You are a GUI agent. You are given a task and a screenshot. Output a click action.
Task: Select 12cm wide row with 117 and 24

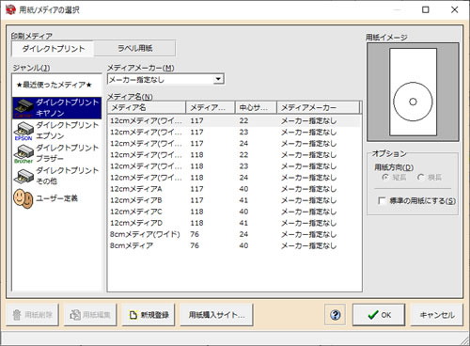pos(234,143)
